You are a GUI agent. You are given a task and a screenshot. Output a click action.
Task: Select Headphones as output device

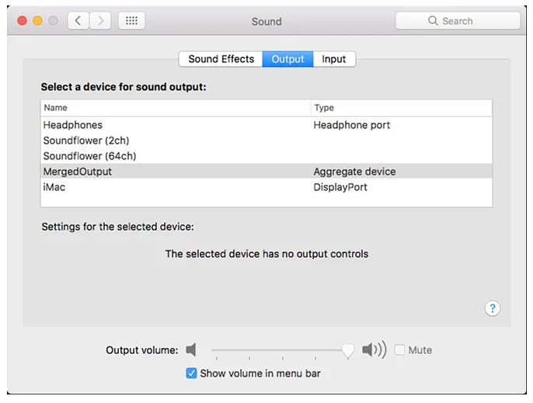pos(73,125)
